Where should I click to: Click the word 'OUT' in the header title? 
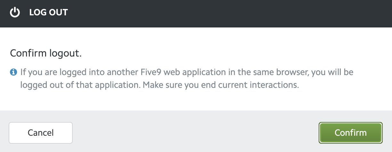(58, 12)
